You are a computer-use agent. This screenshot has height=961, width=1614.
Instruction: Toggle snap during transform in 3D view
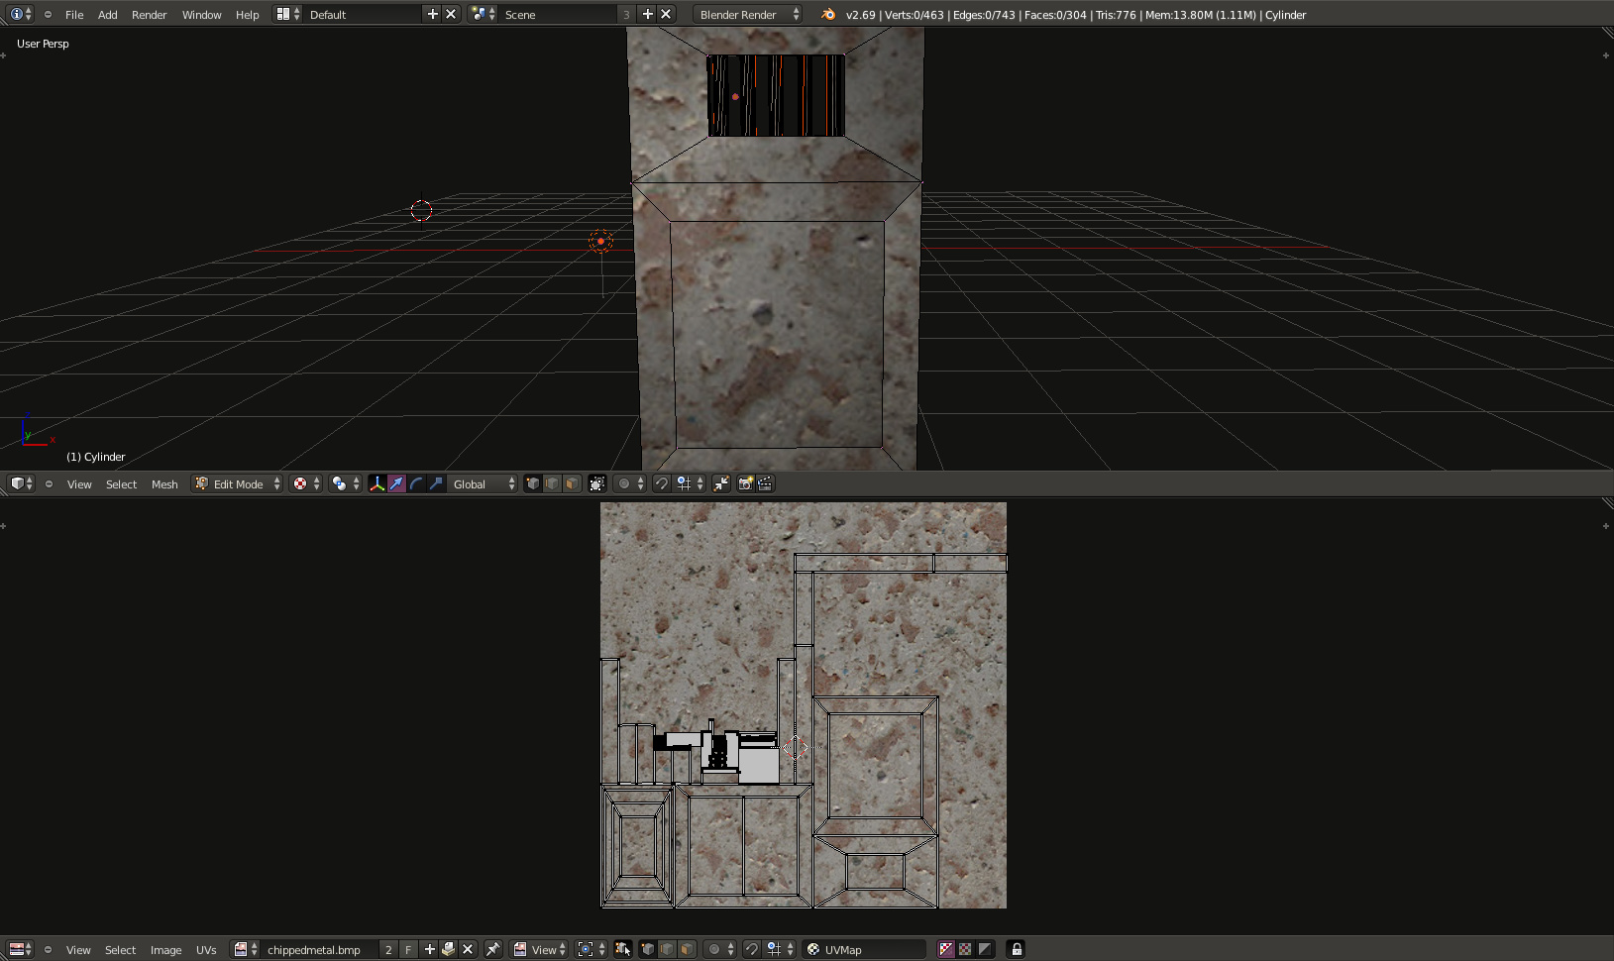[661, 483]
